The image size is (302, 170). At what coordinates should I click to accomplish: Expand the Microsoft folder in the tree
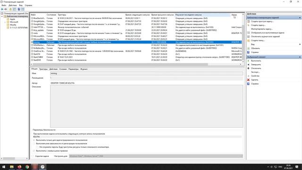[x=5, y=22]
